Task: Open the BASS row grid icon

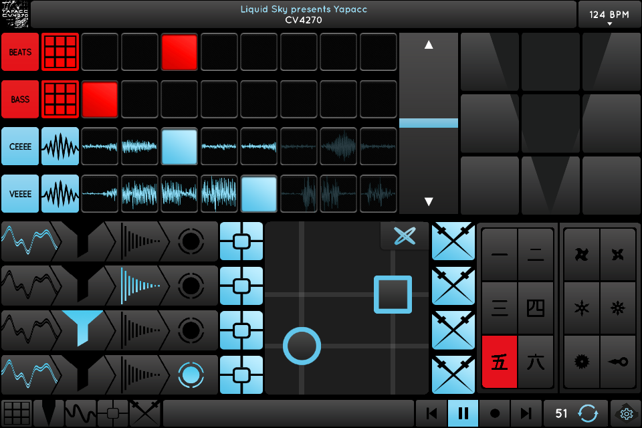Action: tap(60, 99)
